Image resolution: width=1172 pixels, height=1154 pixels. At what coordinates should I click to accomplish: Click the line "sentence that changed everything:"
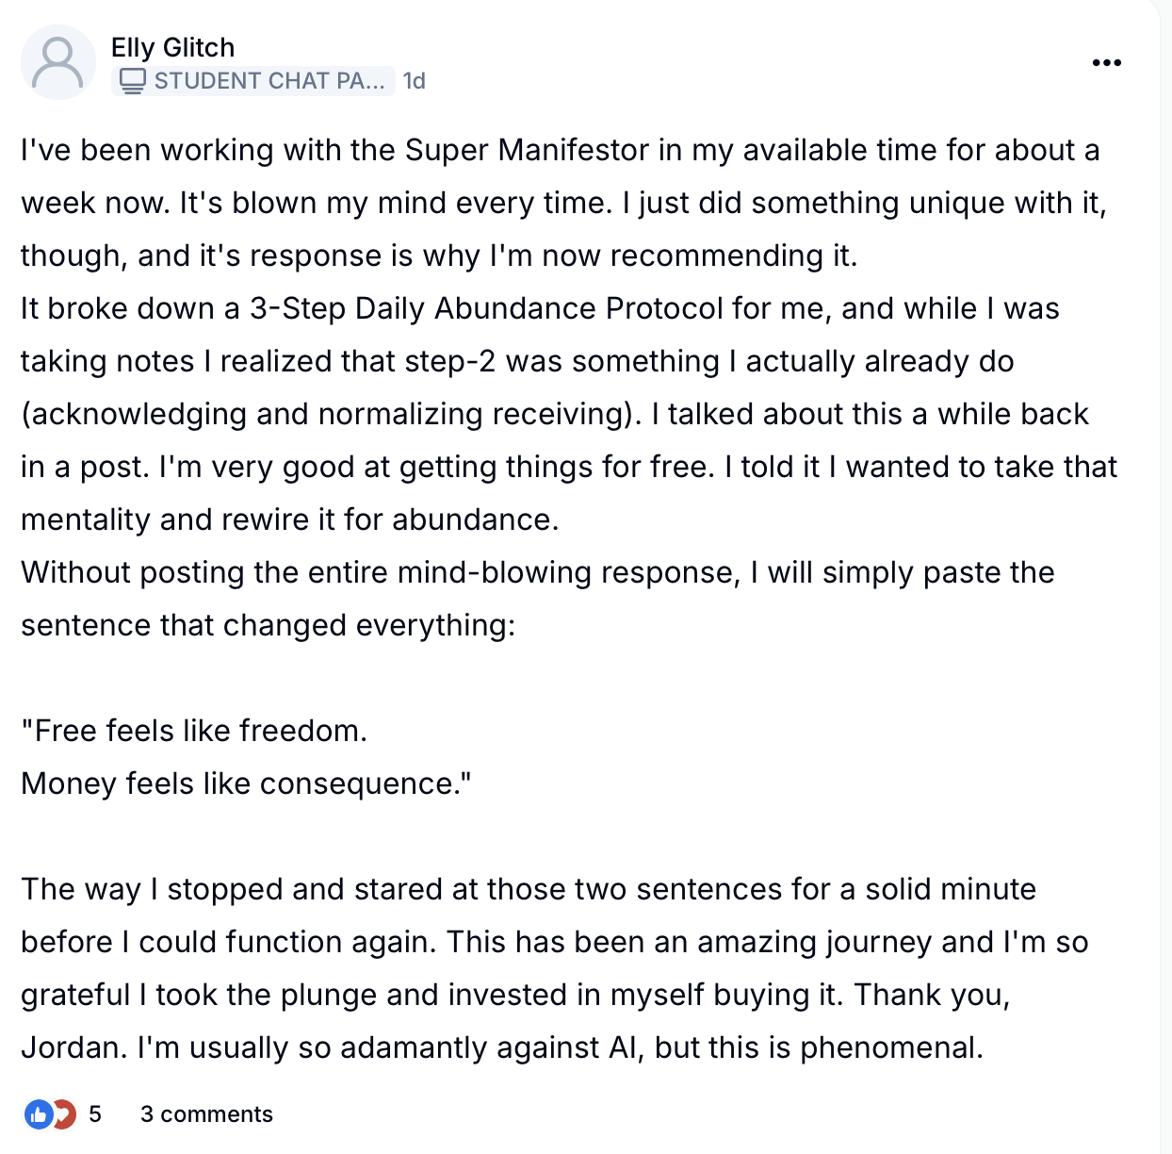(x=269, y=625)
